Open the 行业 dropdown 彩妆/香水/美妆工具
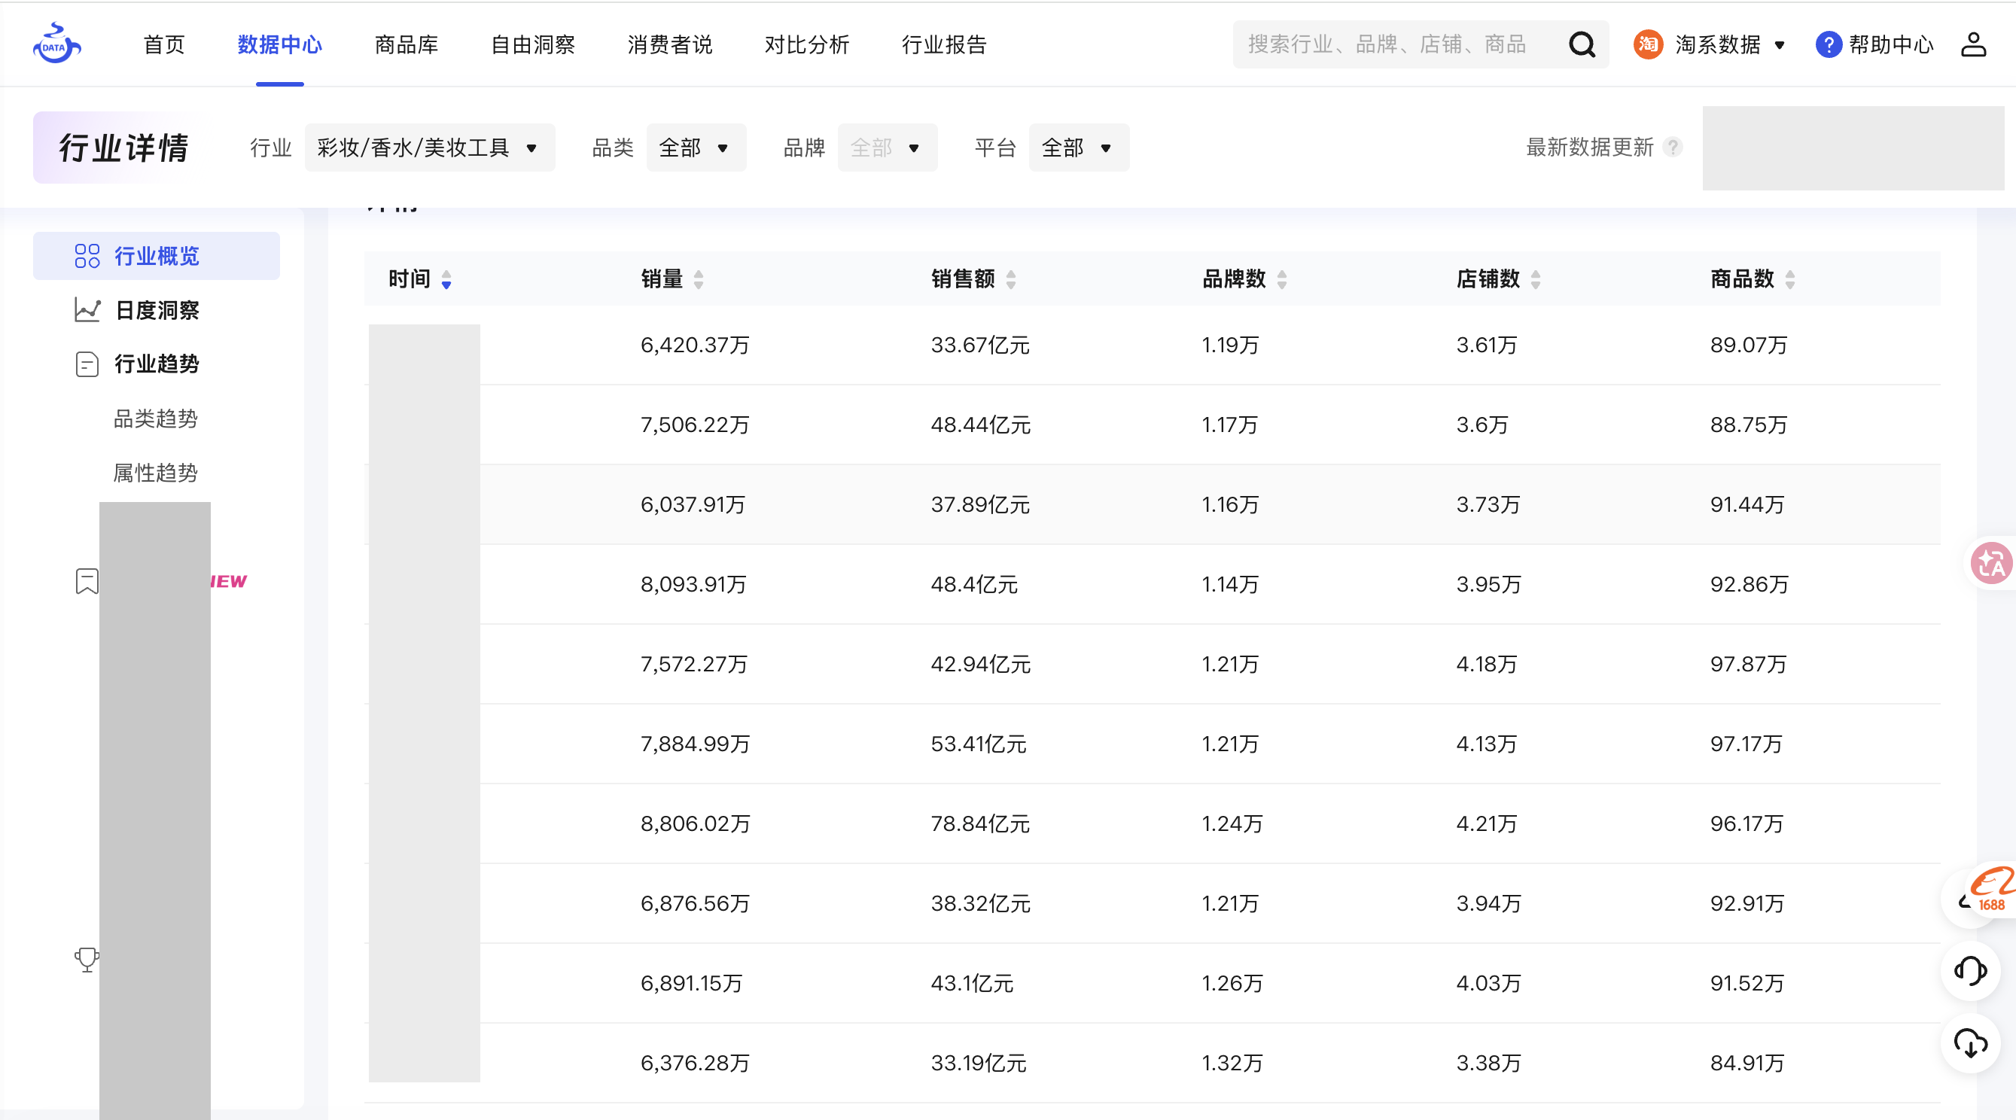 point(430,147)
